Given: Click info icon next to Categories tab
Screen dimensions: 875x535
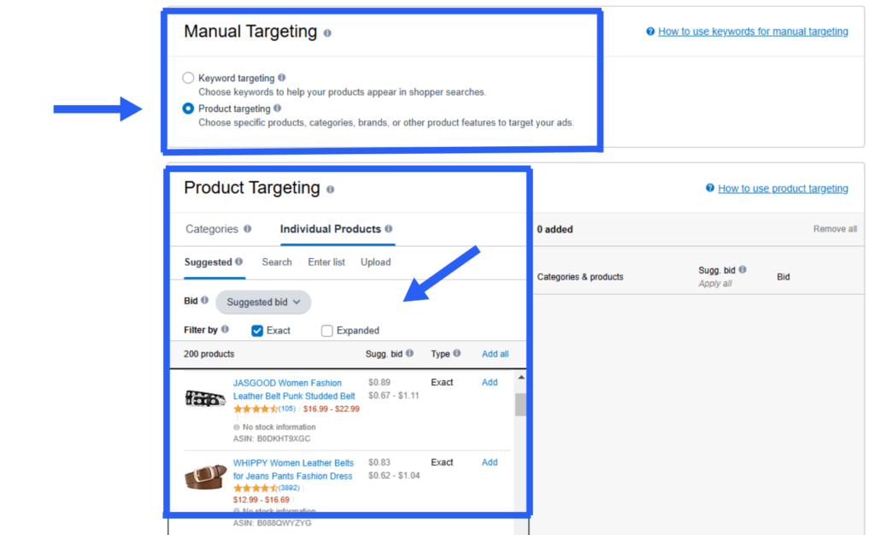Looking at the screenshot, I should pos(248,229).
